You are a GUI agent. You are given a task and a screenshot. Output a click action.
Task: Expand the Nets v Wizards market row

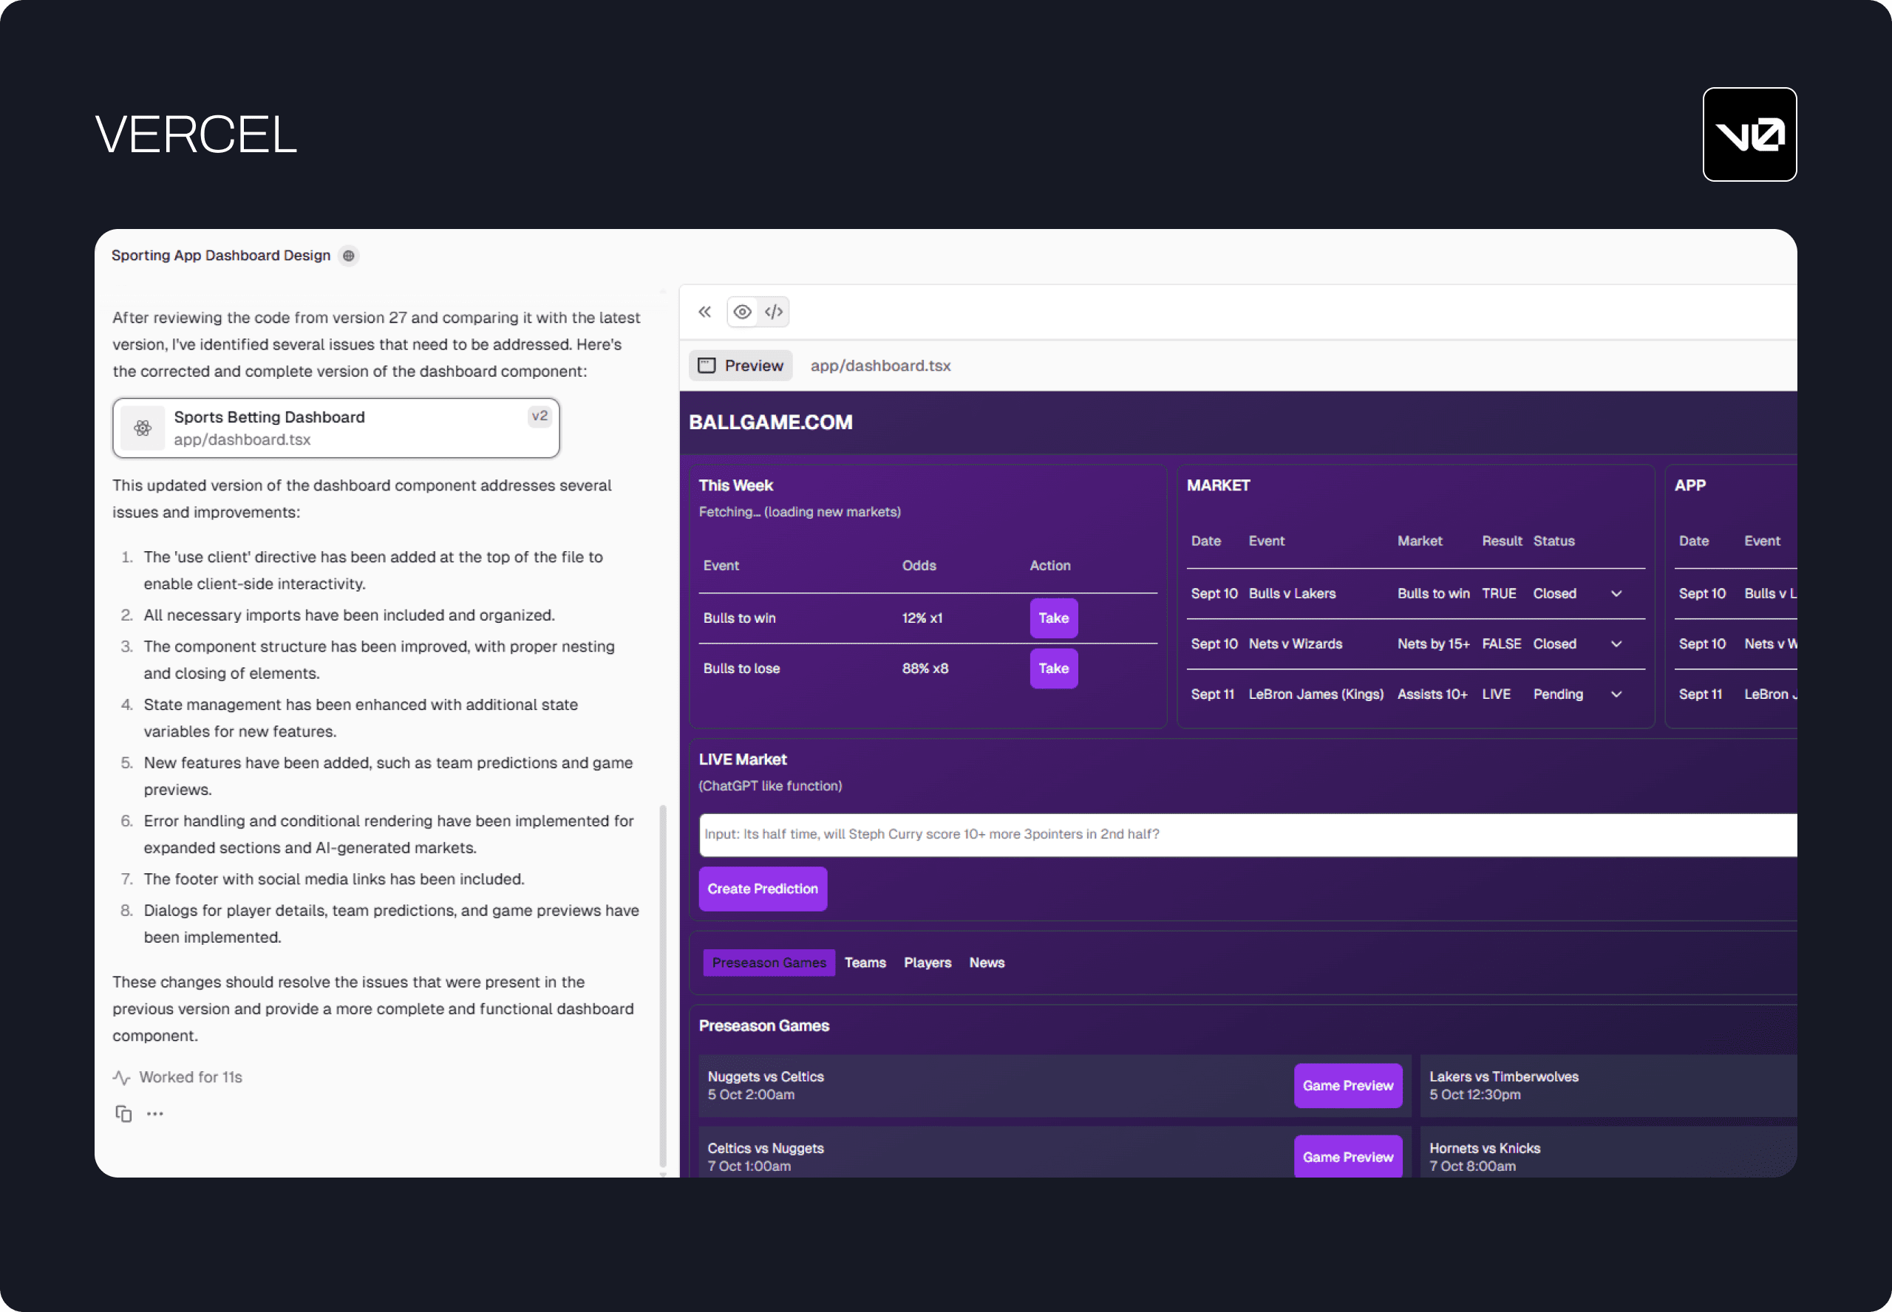[x=1616, y=643]
